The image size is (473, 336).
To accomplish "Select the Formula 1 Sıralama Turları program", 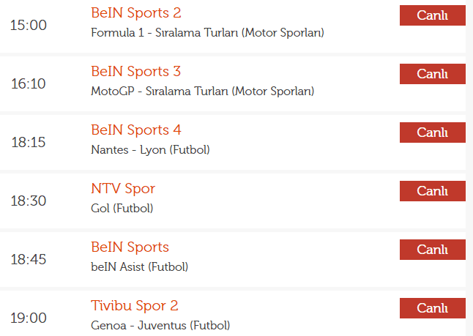I will 207,32.
